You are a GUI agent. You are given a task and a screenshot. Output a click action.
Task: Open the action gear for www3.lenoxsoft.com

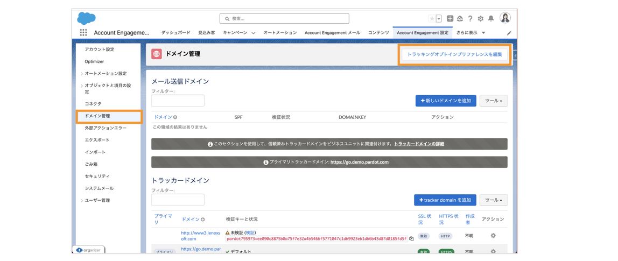493,236
